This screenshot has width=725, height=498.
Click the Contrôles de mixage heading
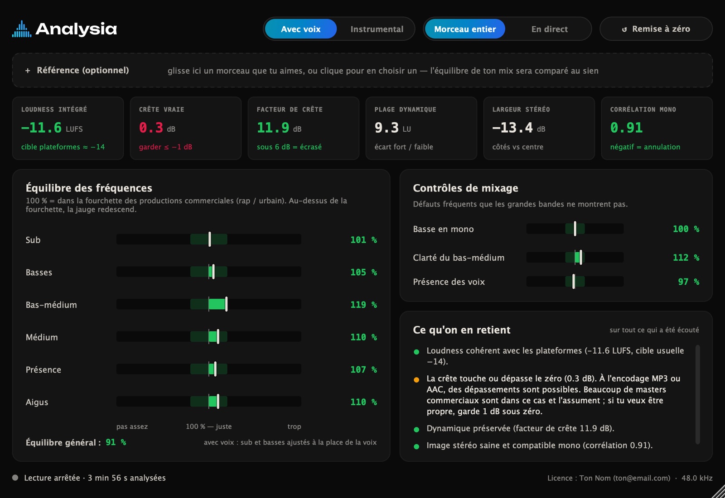(465, 188)
